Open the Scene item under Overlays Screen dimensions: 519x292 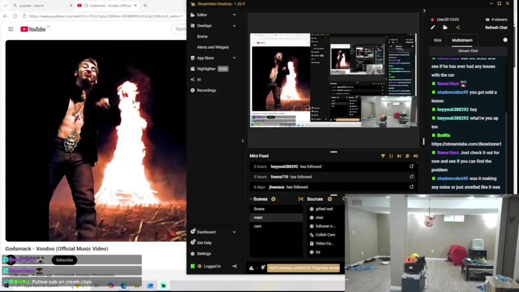click(202, 36)
